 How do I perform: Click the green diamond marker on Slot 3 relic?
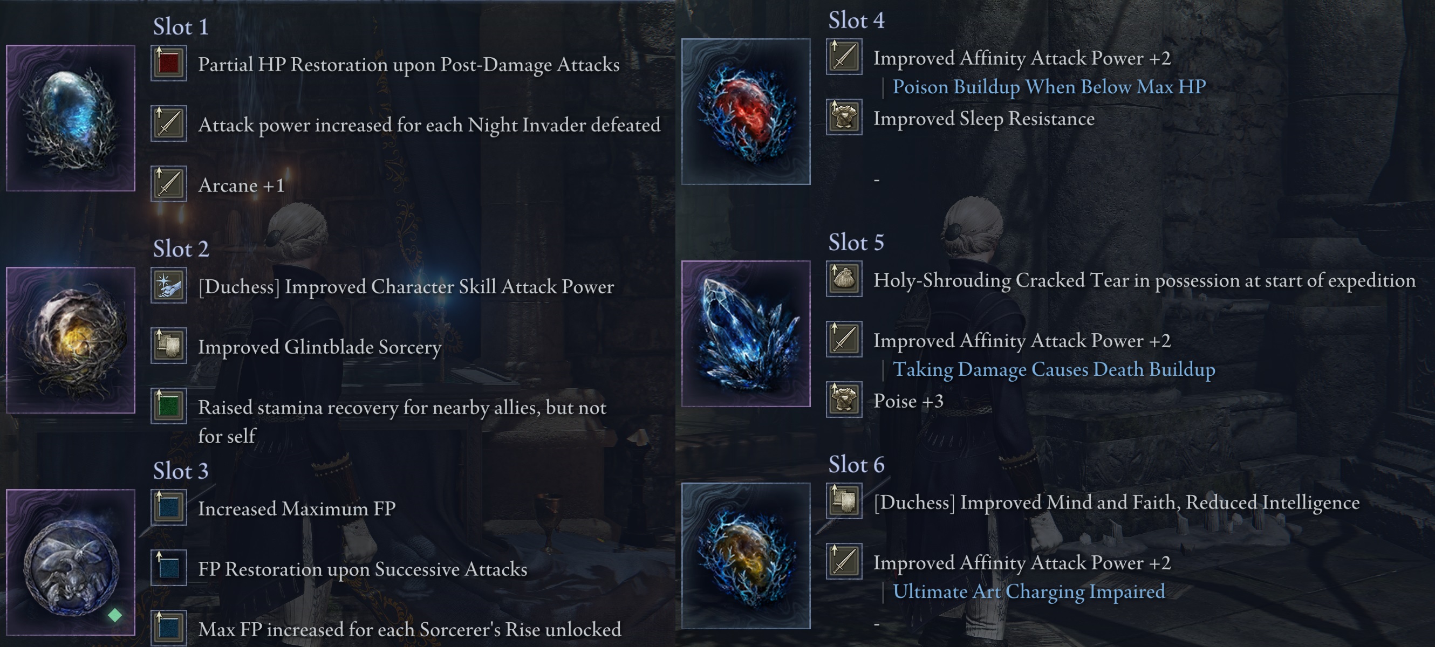pos(115,615)
